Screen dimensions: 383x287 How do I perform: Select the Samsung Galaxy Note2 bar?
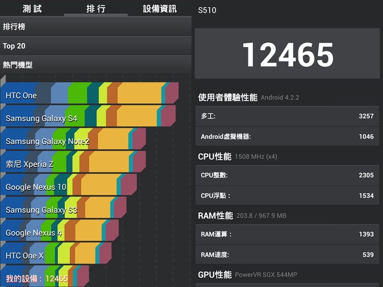pyautogui.click(x=73, y=139)
